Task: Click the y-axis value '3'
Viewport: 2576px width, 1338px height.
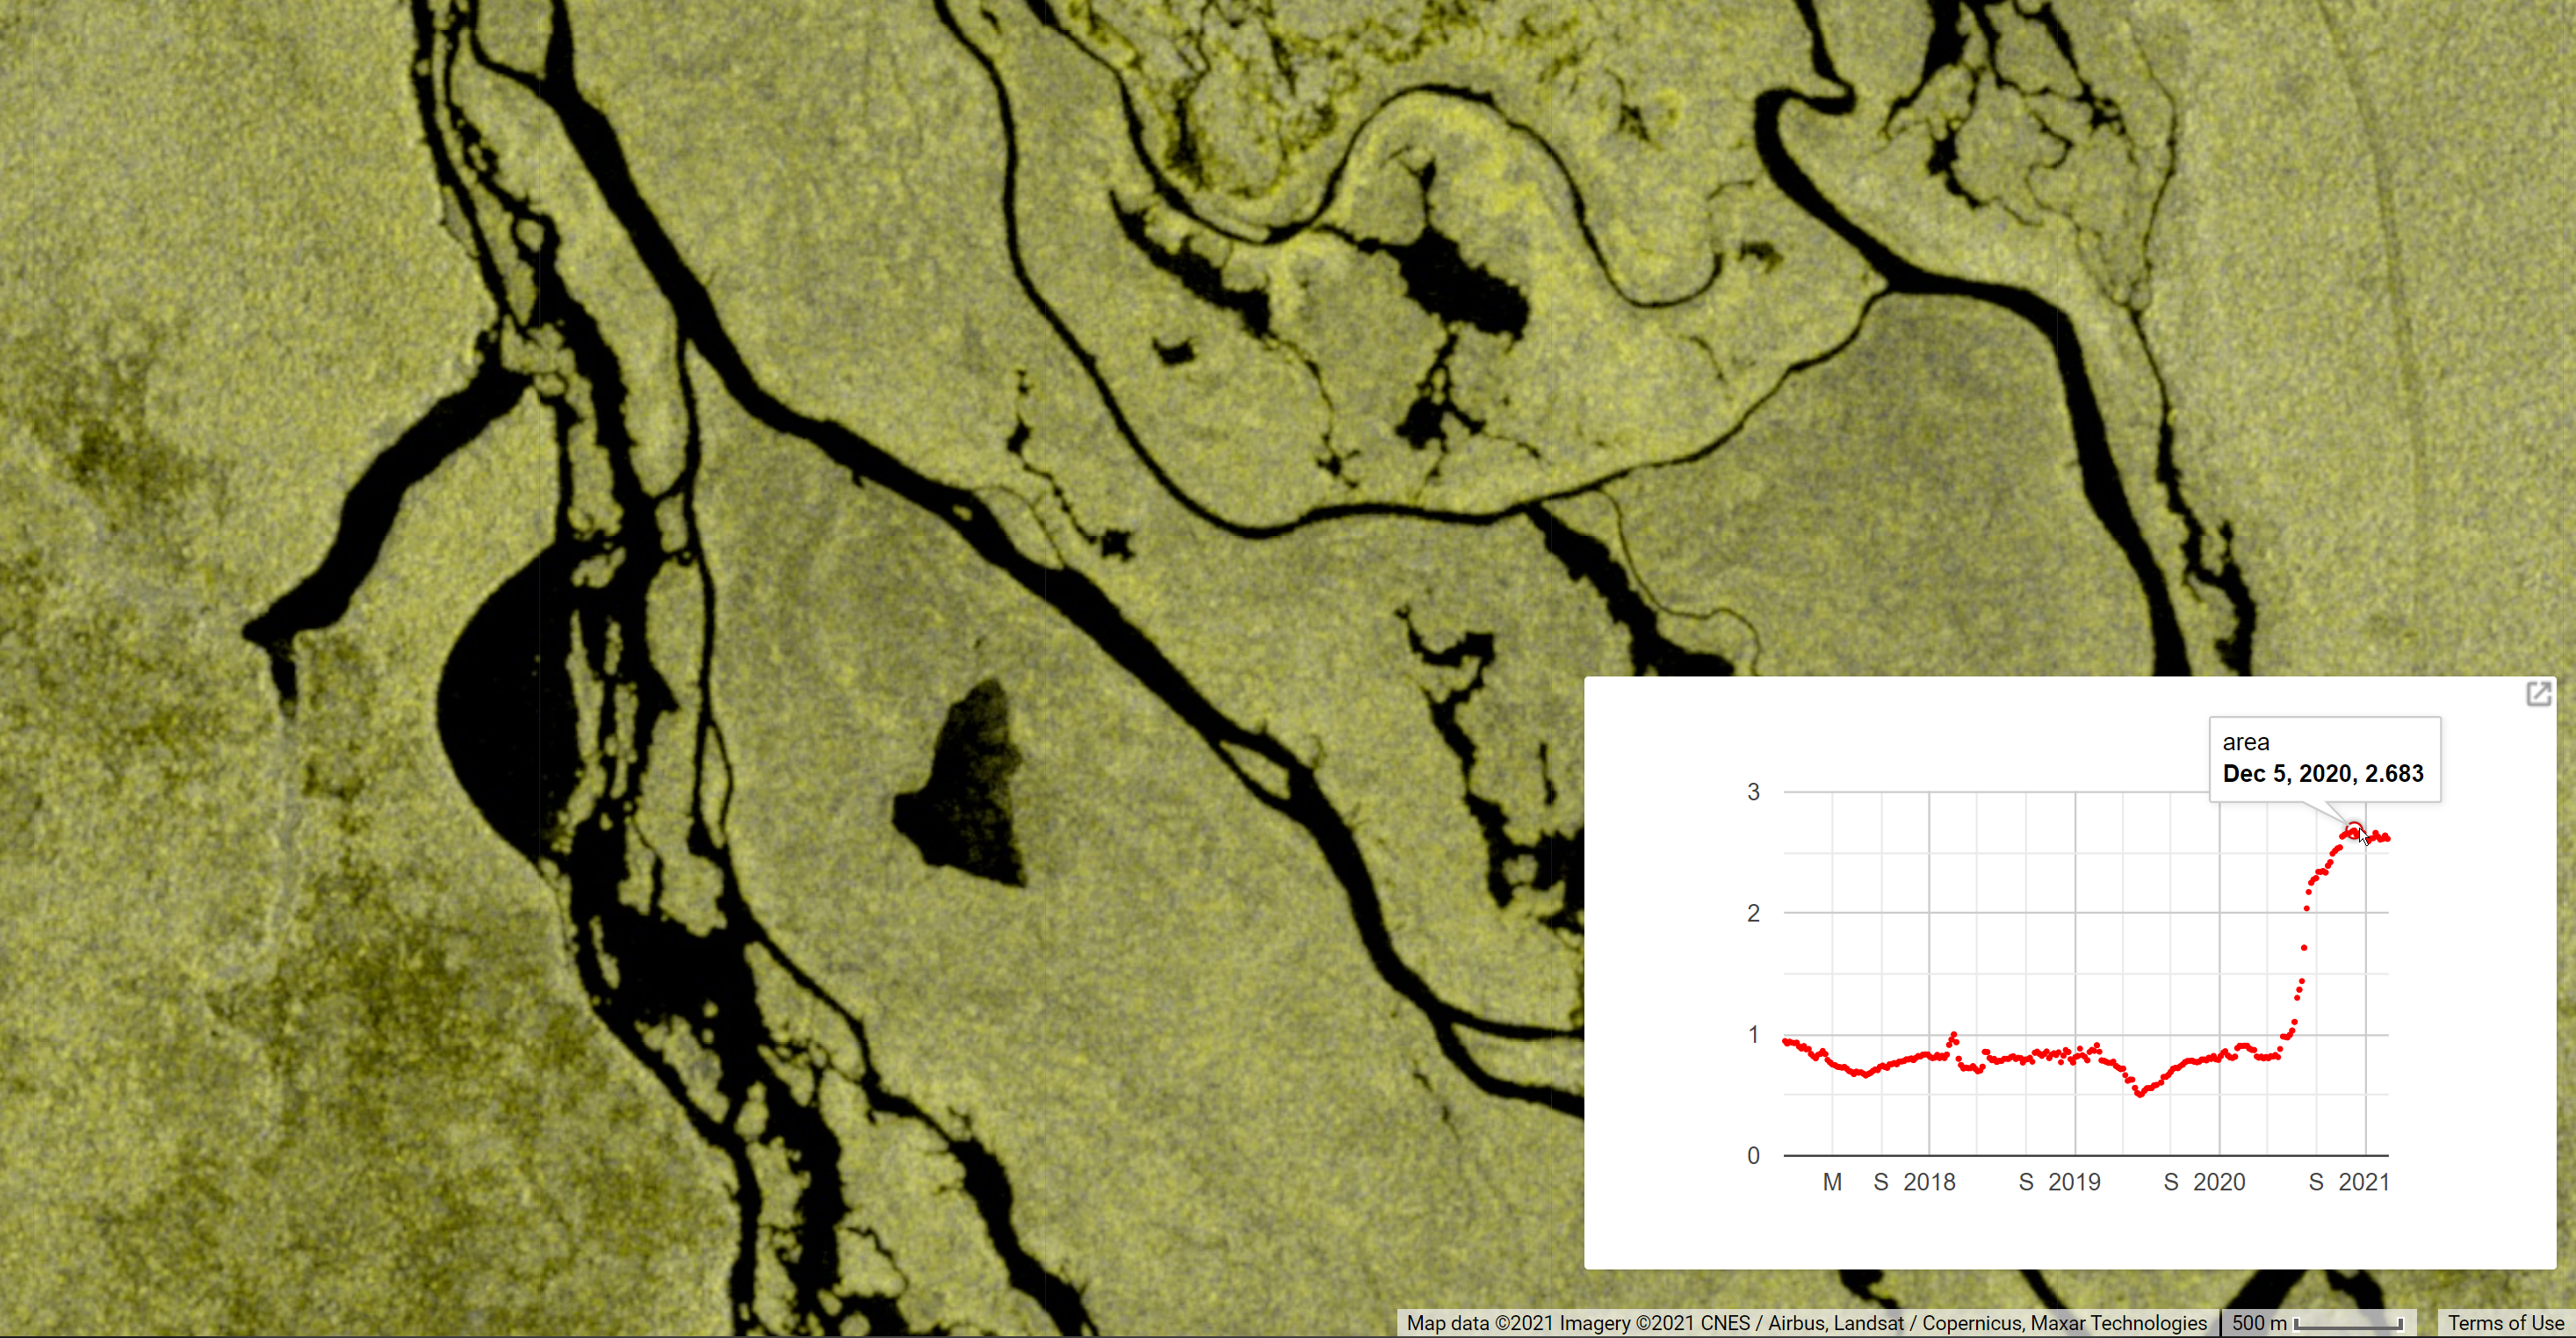Action: 1753,792
